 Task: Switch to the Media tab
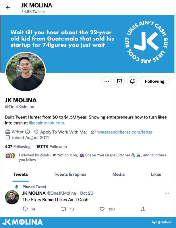[x=119, y=174]
